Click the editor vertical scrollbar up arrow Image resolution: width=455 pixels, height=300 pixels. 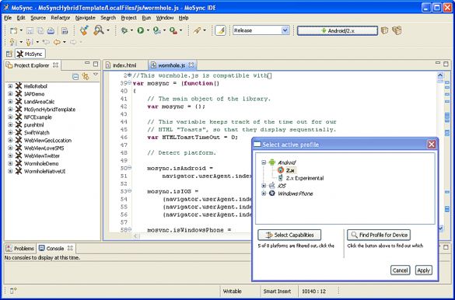pyautogui.click(x=440, y=76)
